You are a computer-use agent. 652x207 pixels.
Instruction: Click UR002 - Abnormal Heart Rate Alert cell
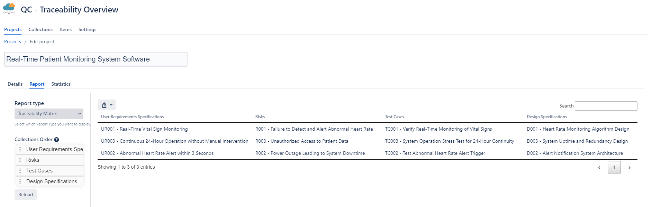tap(157, 153)
